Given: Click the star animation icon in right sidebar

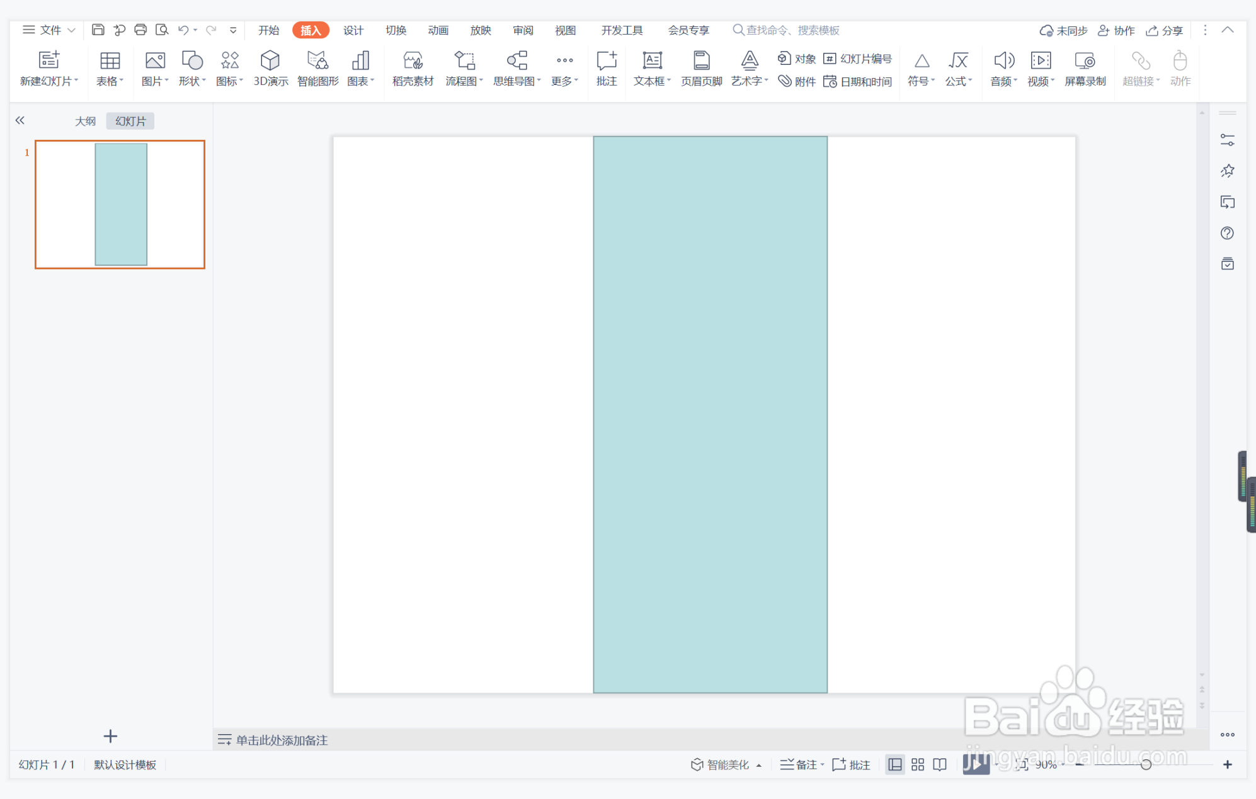Looking at the screenshot, I should [x=1227, y=171].
